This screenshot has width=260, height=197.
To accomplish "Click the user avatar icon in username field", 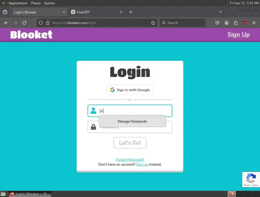I will (93, 111).
